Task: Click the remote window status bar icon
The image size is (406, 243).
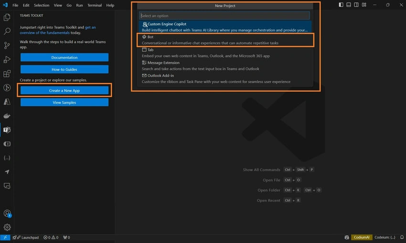Action: [x=5, y=237]
